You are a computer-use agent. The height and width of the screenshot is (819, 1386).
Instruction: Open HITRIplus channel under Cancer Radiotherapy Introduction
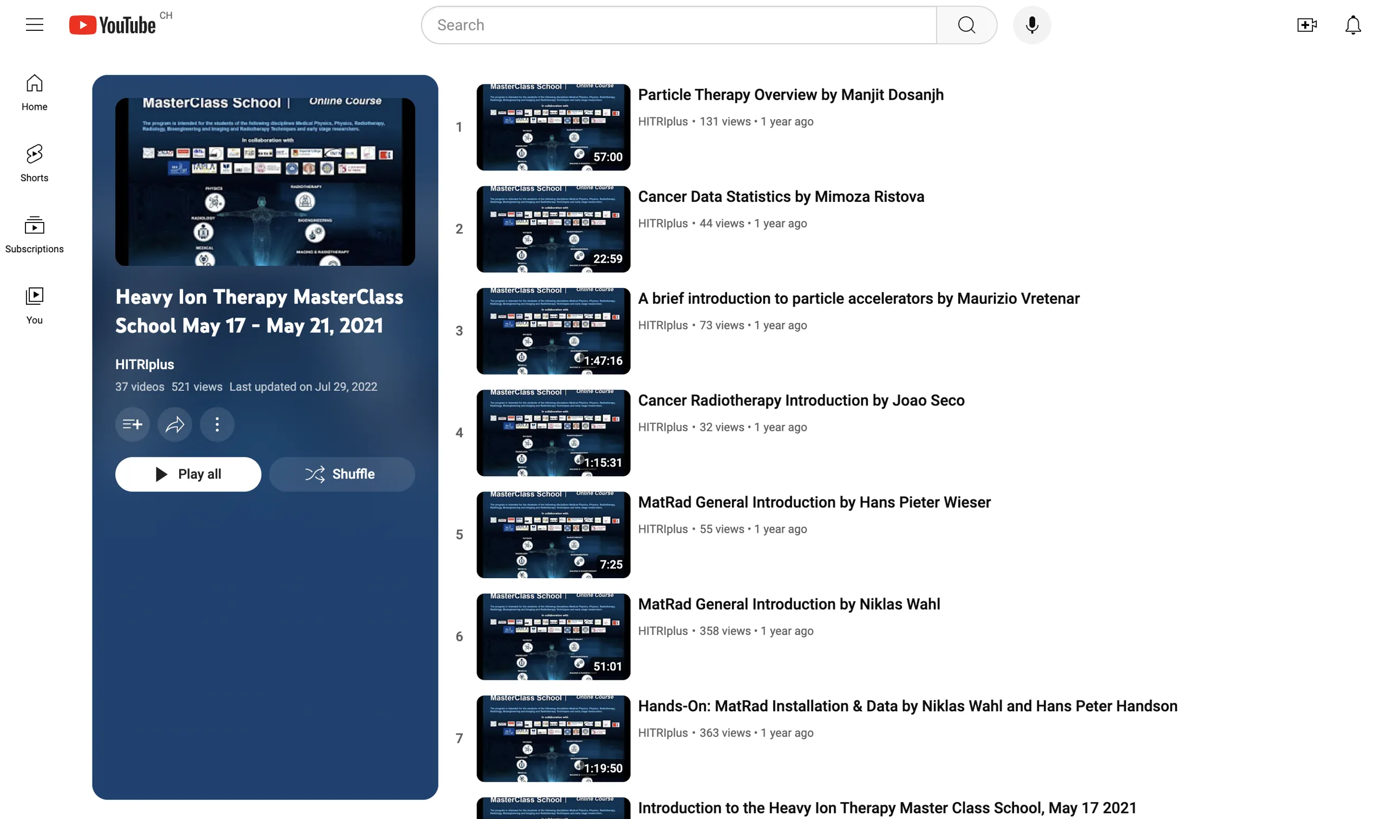(x=663, y=427)
